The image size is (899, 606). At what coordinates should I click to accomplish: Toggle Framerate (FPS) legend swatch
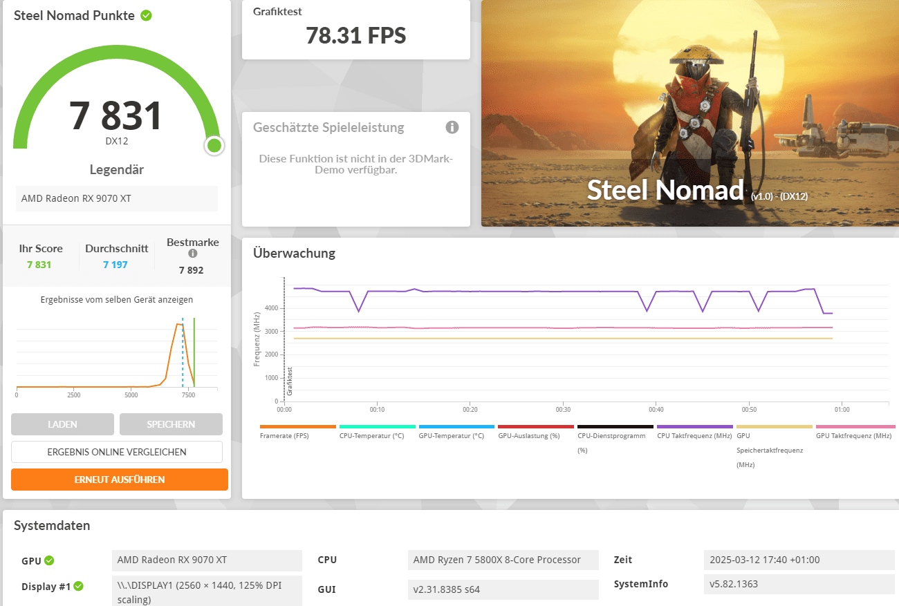coord(297,427)
